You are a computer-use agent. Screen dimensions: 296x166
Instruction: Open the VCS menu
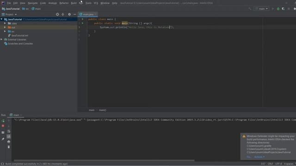point(96,3)
